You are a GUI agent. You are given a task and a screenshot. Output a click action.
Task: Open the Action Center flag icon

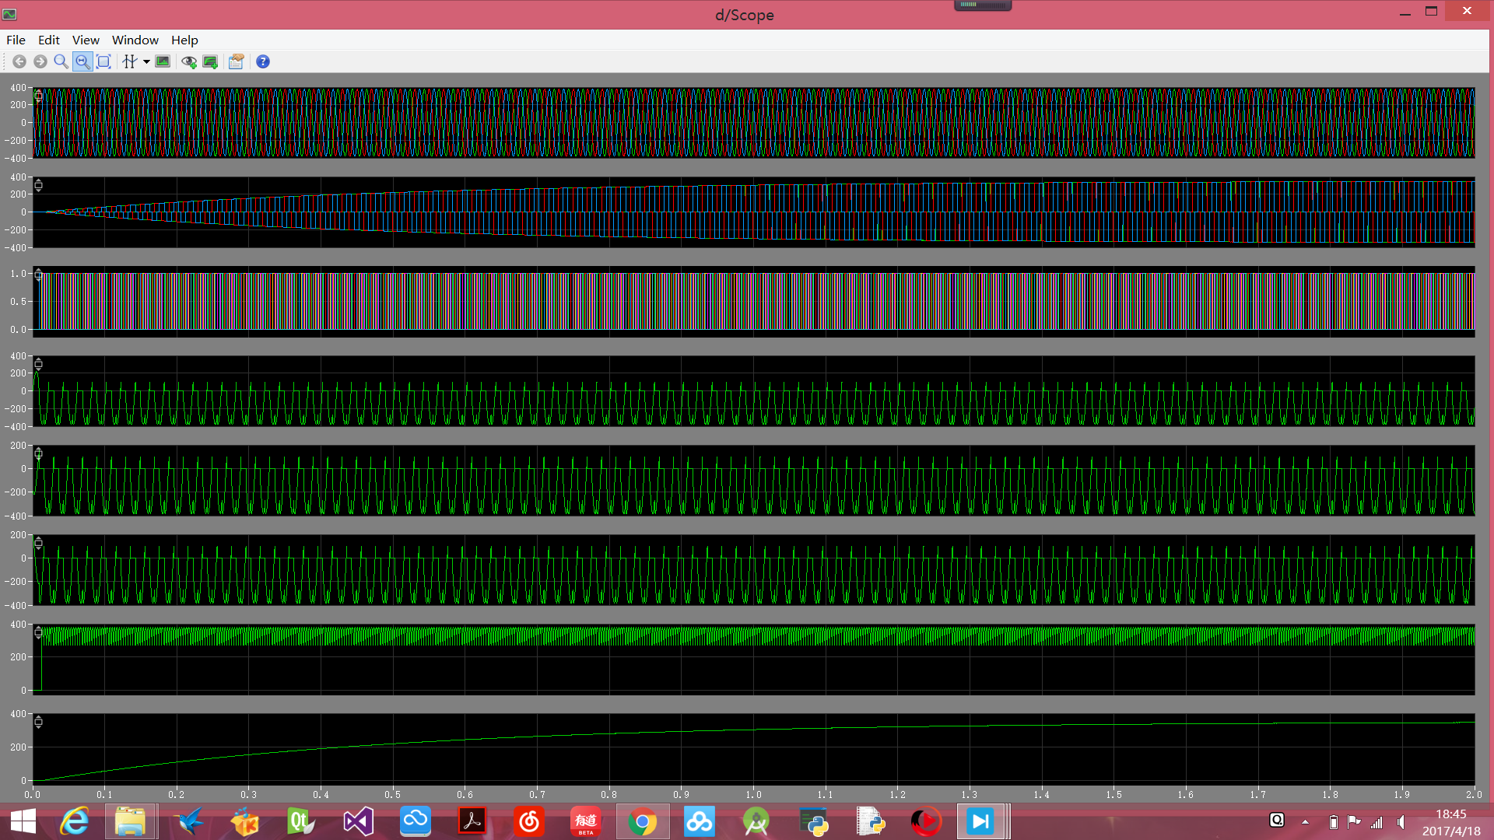click(1354, 822)
